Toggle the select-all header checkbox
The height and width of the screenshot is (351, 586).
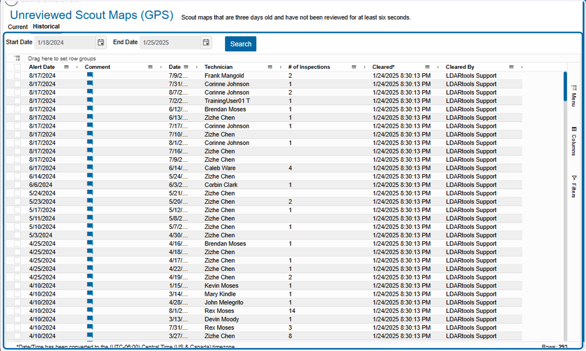(x=18, y=67)
